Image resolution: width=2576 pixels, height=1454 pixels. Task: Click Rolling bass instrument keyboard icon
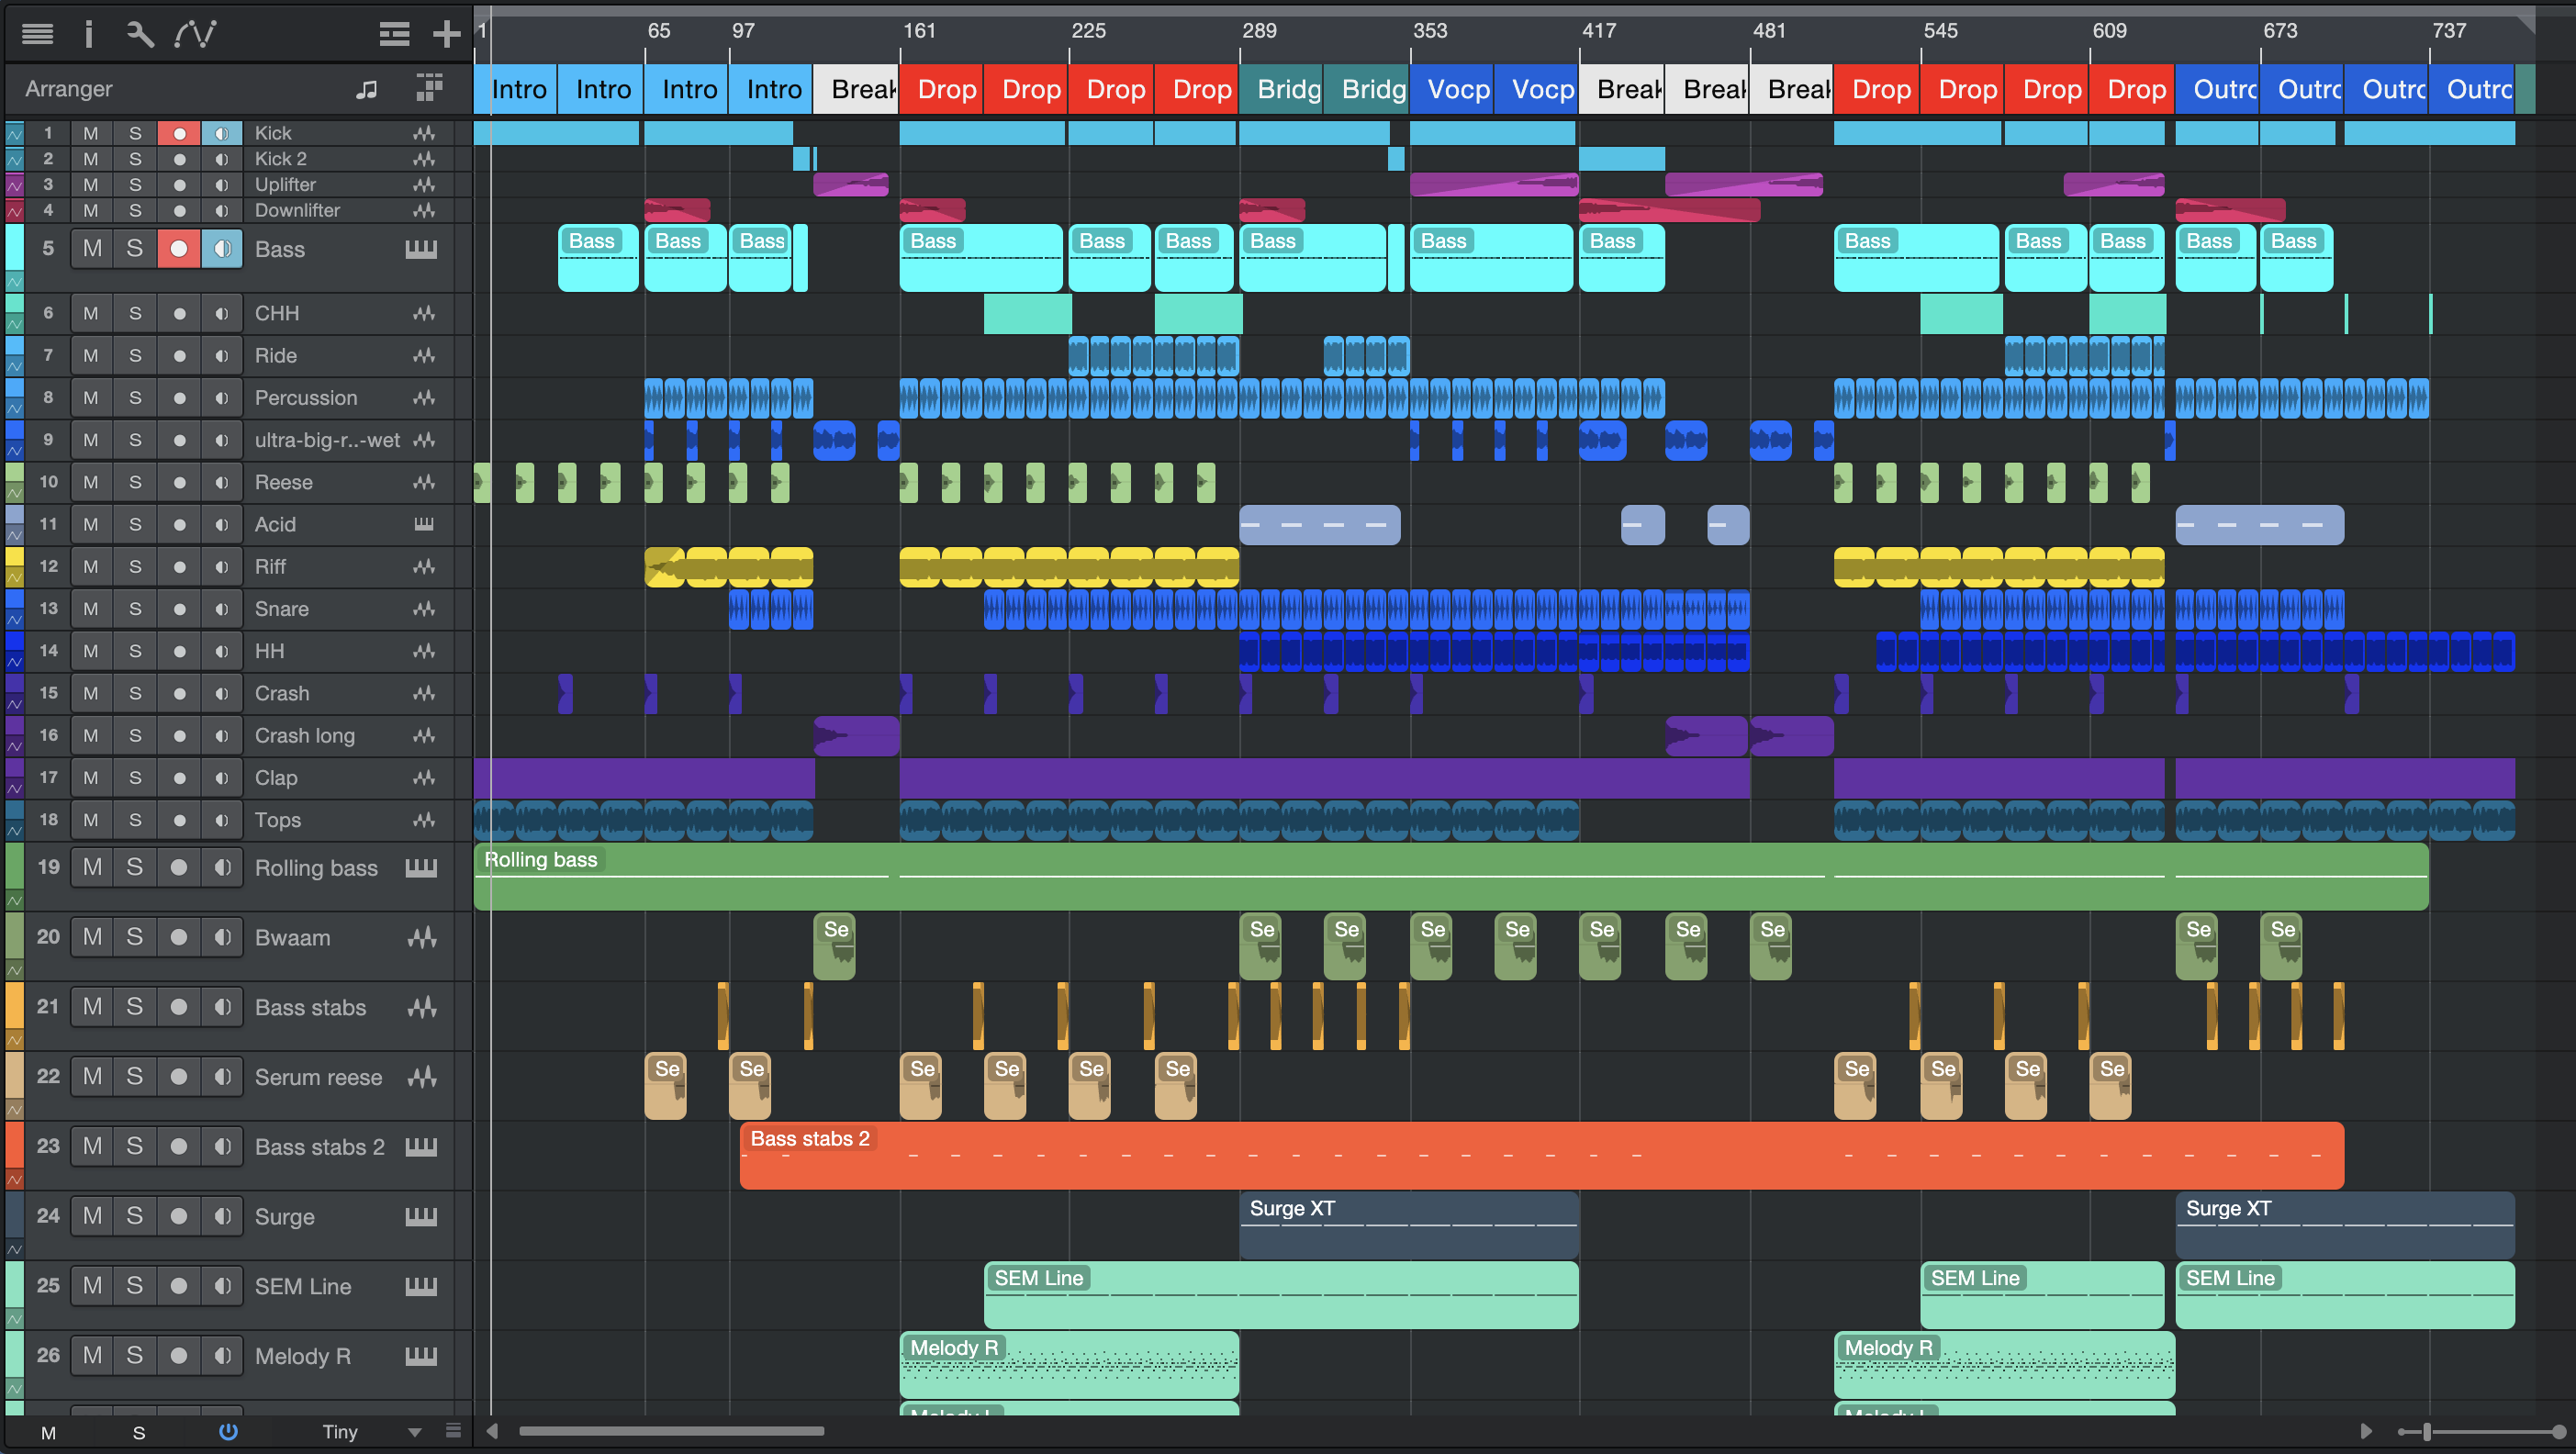421,867
